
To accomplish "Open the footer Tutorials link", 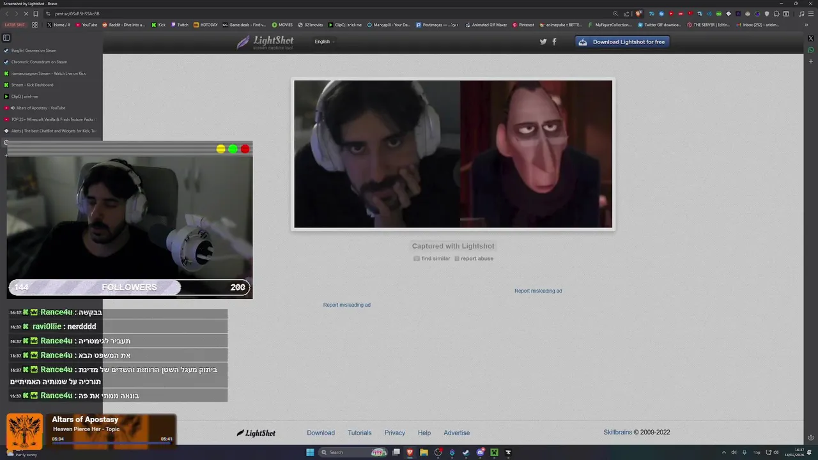I will (359, 433).
